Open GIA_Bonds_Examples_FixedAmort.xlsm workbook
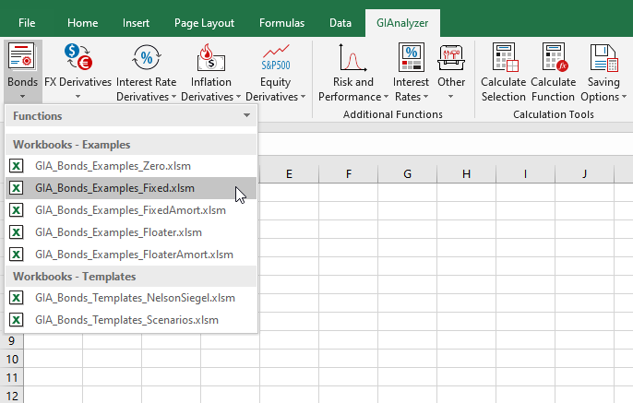633x403 pixels. click(x=131, y=210)
